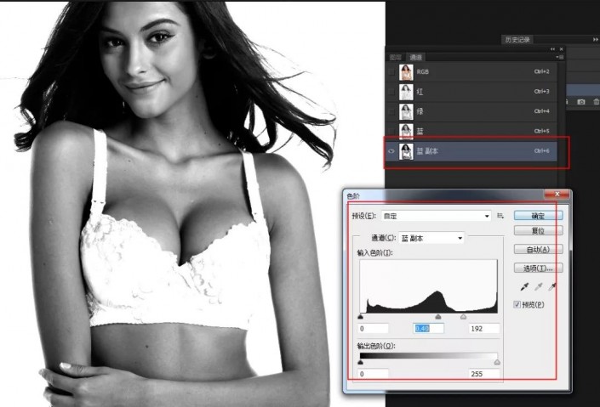600x407 pixels.
Task: Select the 蓝 channel thumbnail
Action: coord(406,131)
